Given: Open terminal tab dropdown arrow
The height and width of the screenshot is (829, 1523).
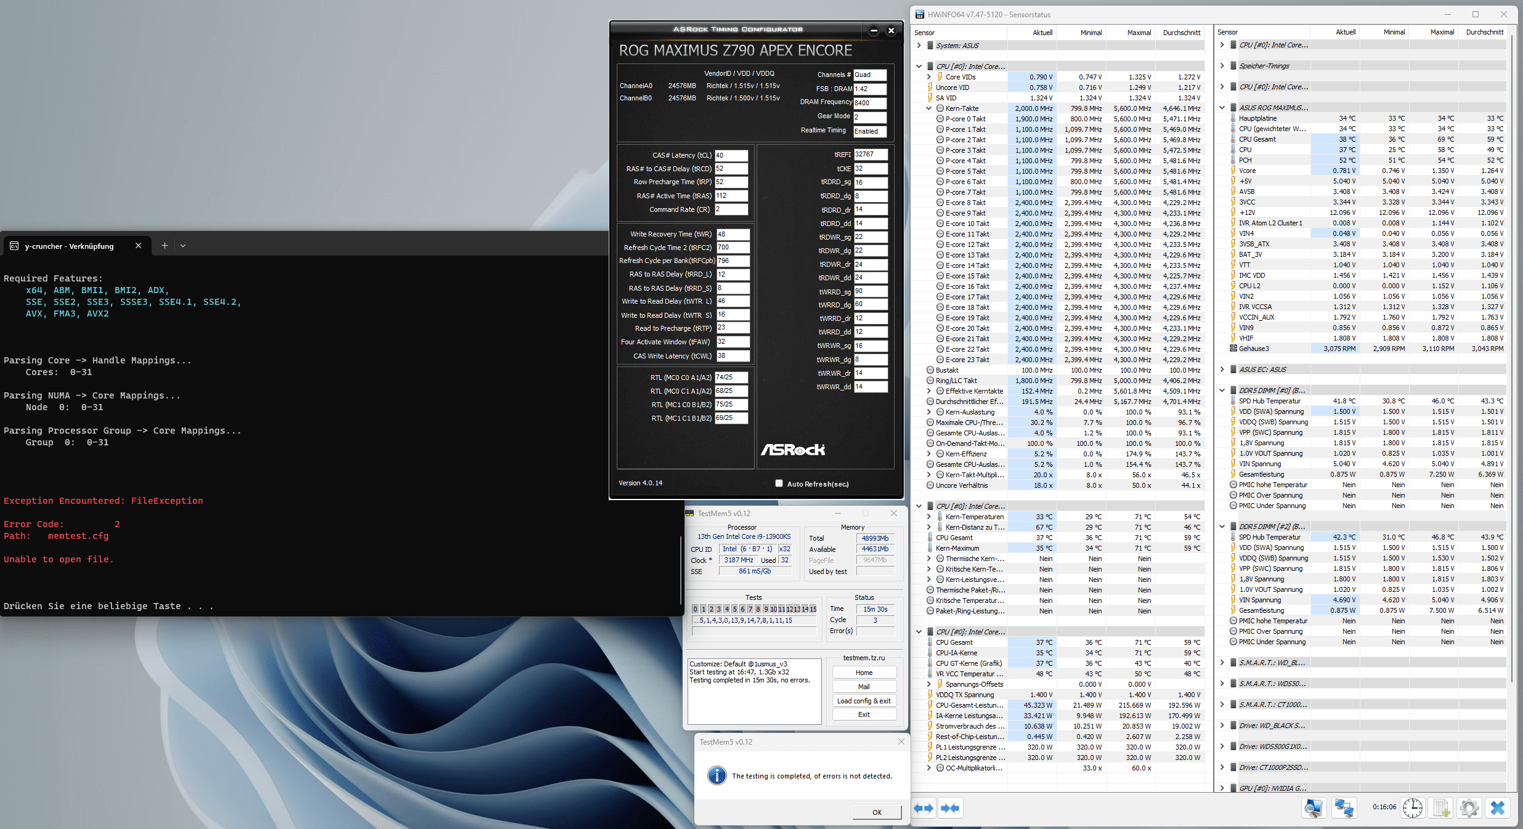Looking at the screenshot, I should click(x=183, y=246).
